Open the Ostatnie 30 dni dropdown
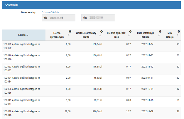The image size is (184, 119). pos(50,12)
